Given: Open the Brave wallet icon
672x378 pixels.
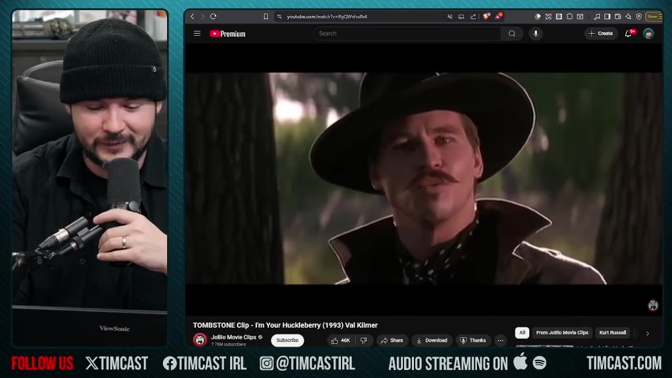Looking at the screenshot, I should click(617, 16).
